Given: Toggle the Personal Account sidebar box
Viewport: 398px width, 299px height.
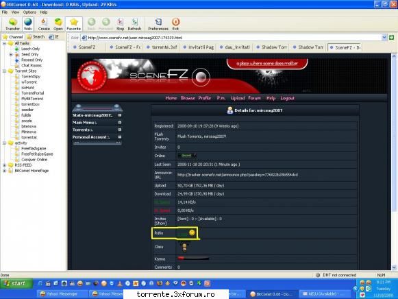Looking at the screenshot, I should pos(120,137).
